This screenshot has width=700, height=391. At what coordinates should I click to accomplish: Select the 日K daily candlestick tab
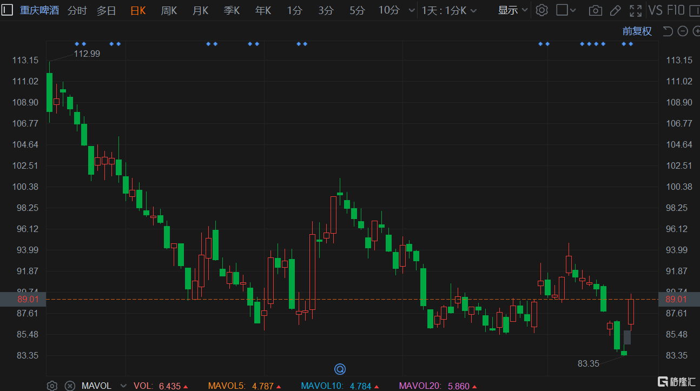click(138, 10)
